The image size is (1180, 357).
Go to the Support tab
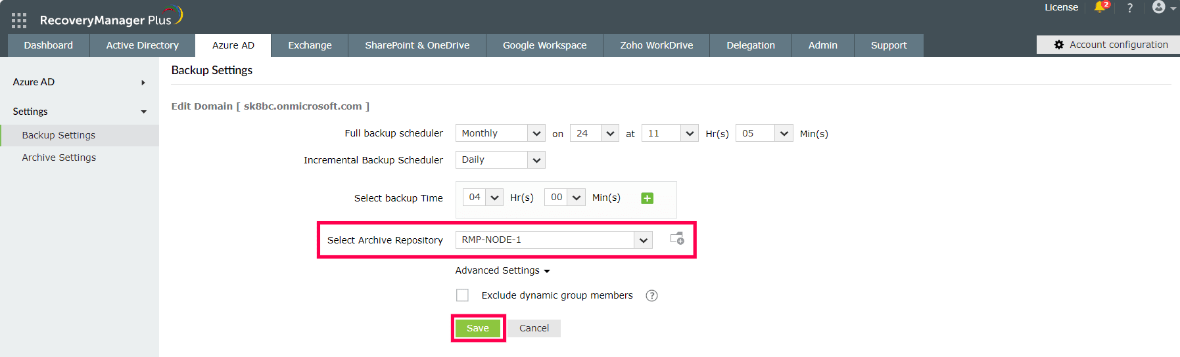889,45
